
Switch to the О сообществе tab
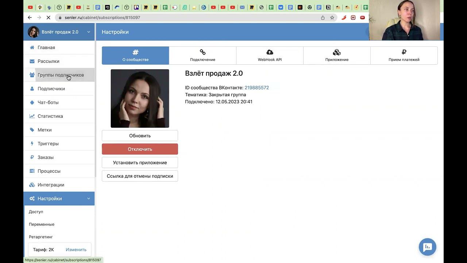[135, 56]
